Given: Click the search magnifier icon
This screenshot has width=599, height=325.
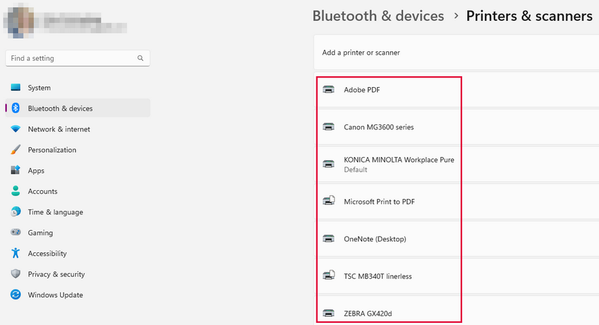Looking at the screenshot, I should tap(140, 58).
